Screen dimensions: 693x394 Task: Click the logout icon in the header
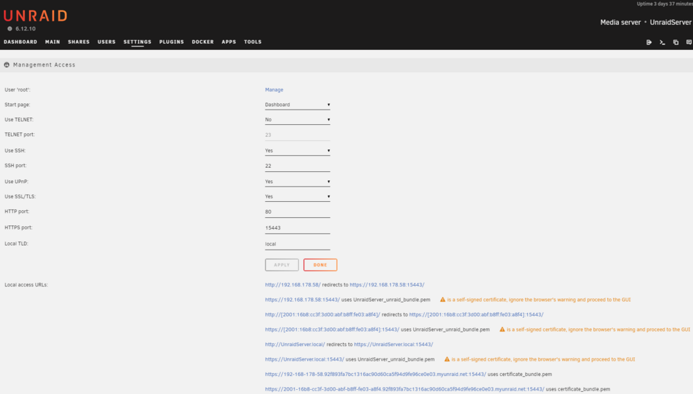649,42
